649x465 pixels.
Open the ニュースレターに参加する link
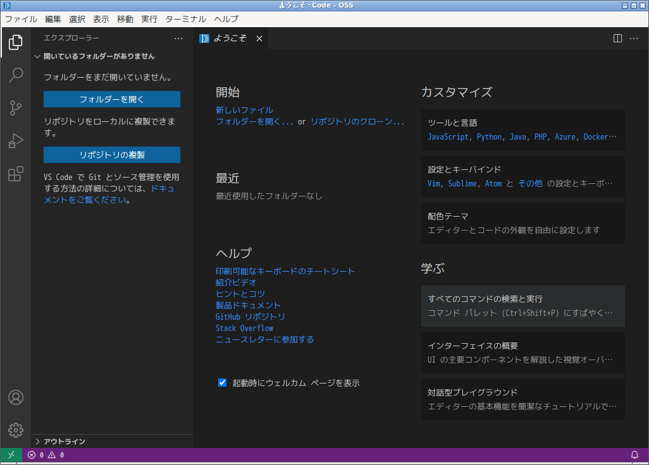pyautogui.click(x=265, y=339)
